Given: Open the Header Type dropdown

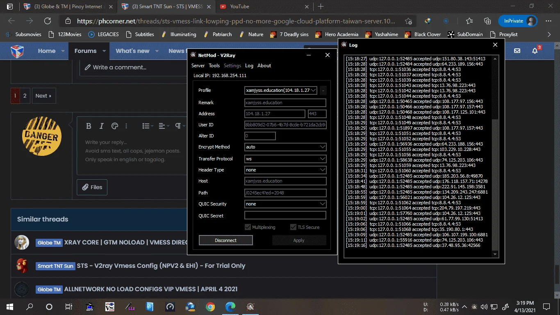Looking at the screenshot, I should click(285, 170).
